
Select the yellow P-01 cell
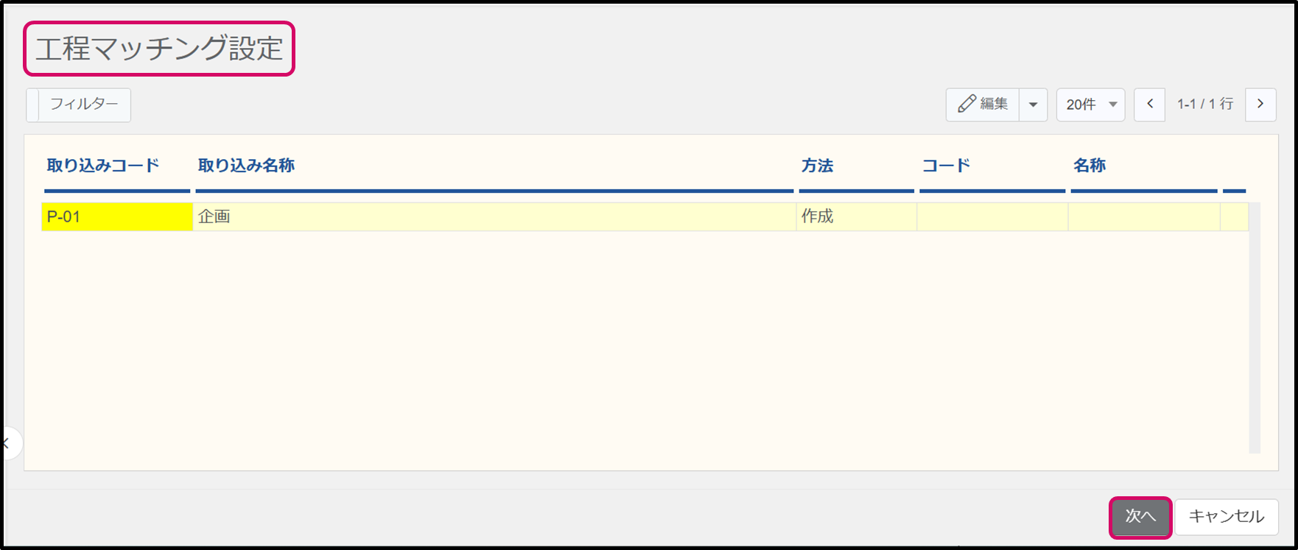[116, 217]
